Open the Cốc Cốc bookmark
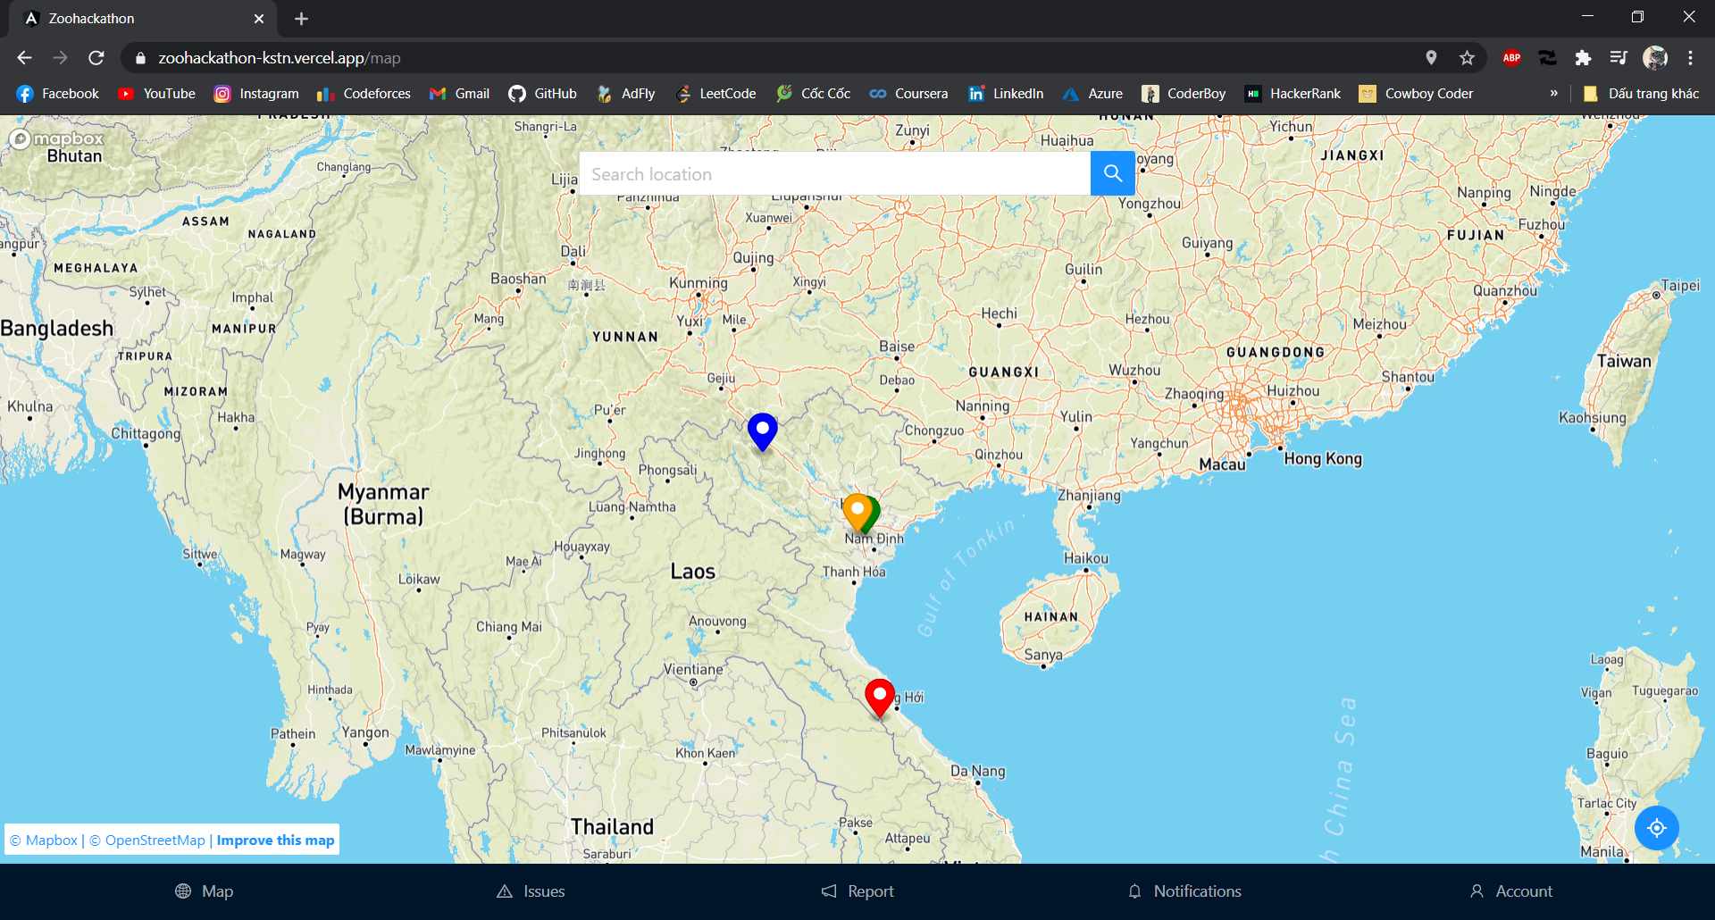The image size is (1715, 920). tap(813, 94)
